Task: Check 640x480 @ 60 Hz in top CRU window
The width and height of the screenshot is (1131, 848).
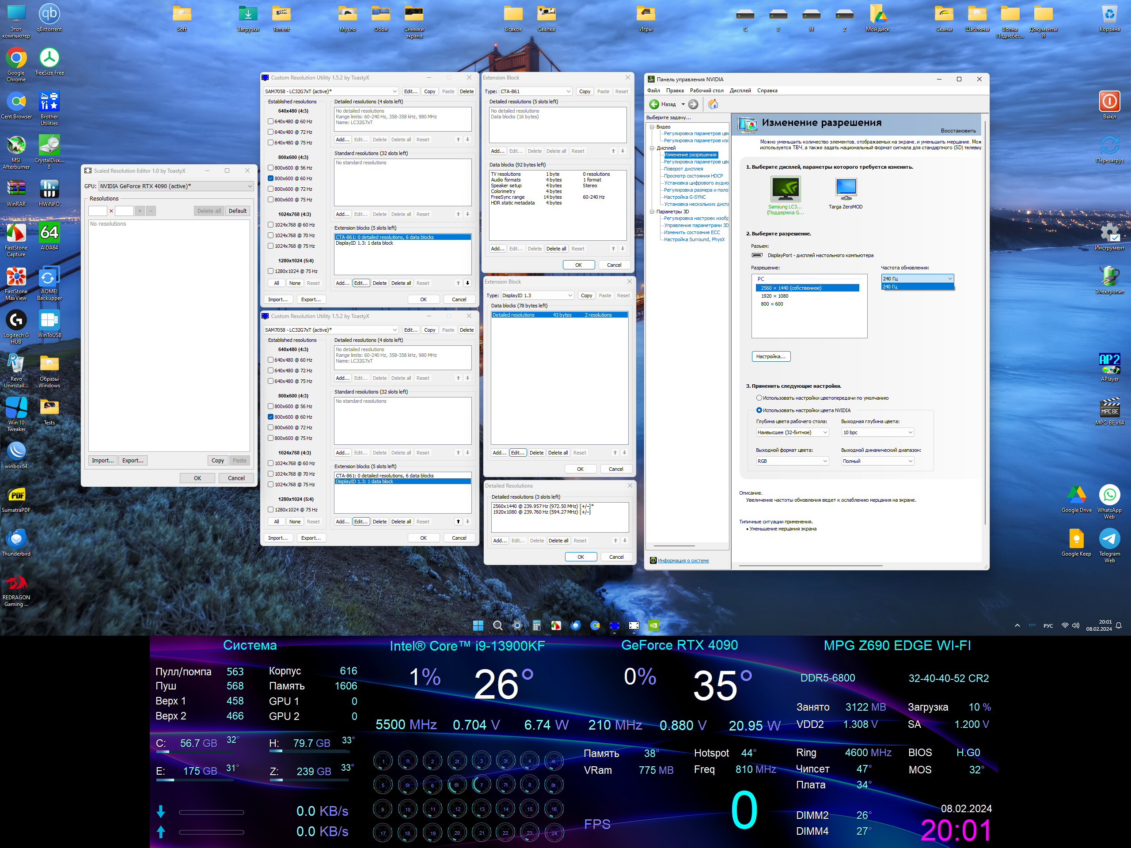Action: coord(271,121)
